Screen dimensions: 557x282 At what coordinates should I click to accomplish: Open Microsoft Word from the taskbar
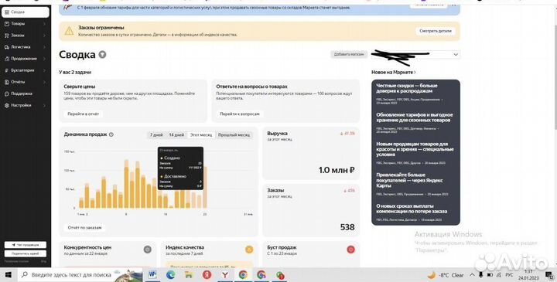pos(152,274)
